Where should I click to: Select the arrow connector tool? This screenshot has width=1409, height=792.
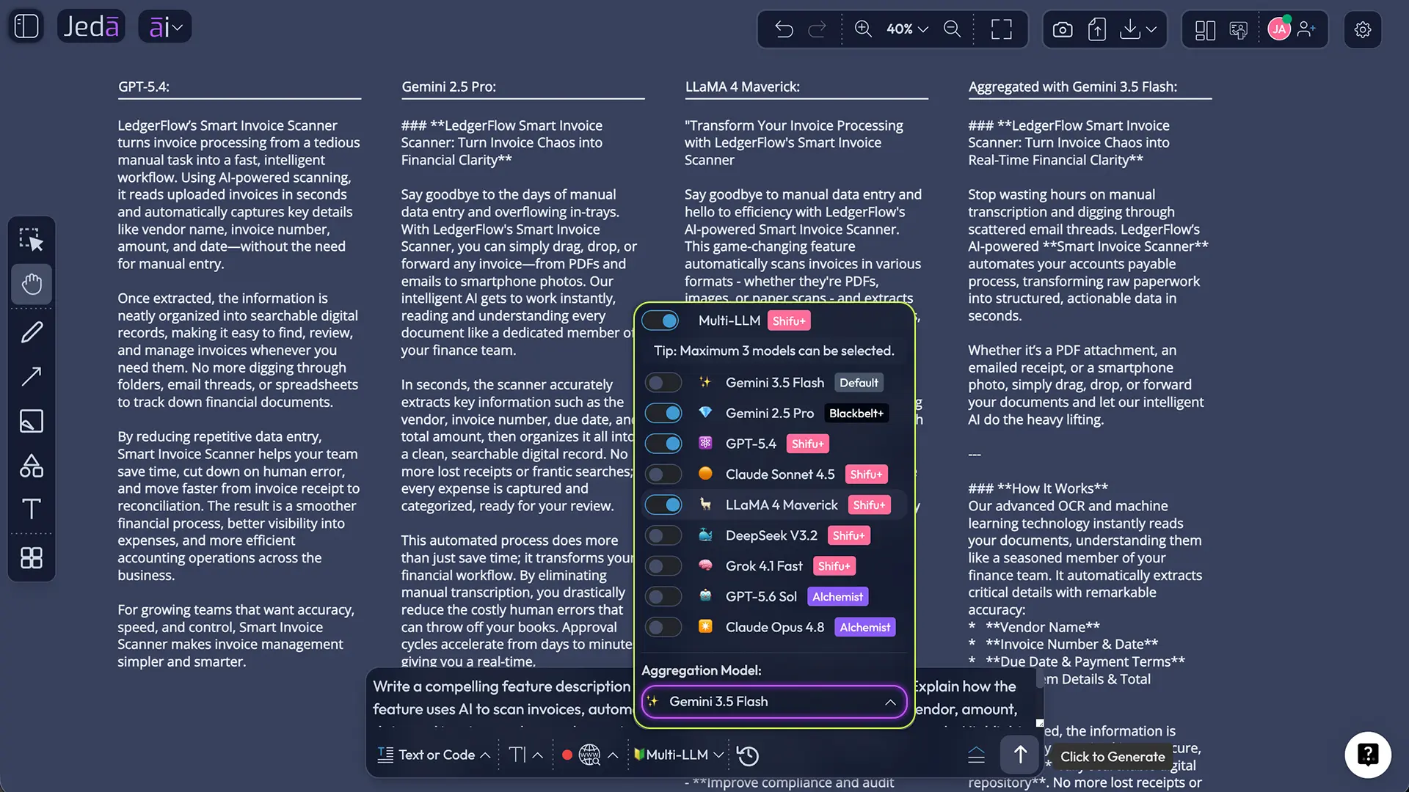pos(32,376)
